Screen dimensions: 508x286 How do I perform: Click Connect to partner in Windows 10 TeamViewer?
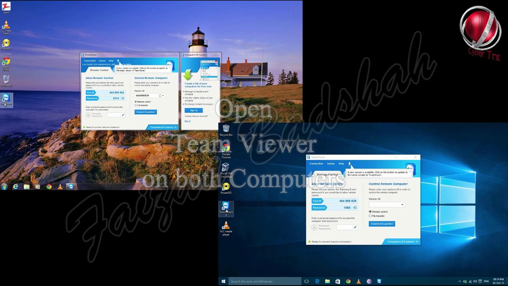pyautogui.click(x=382, y=224)
